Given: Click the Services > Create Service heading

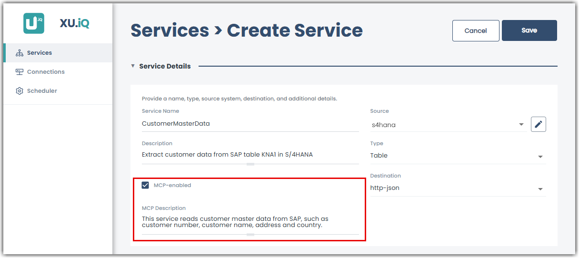Looking at the screenshot, I should pos(247,30).
